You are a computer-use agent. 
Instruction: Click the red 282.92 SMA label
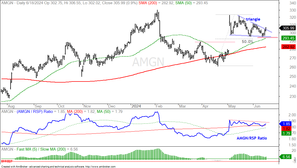point(288,47)
